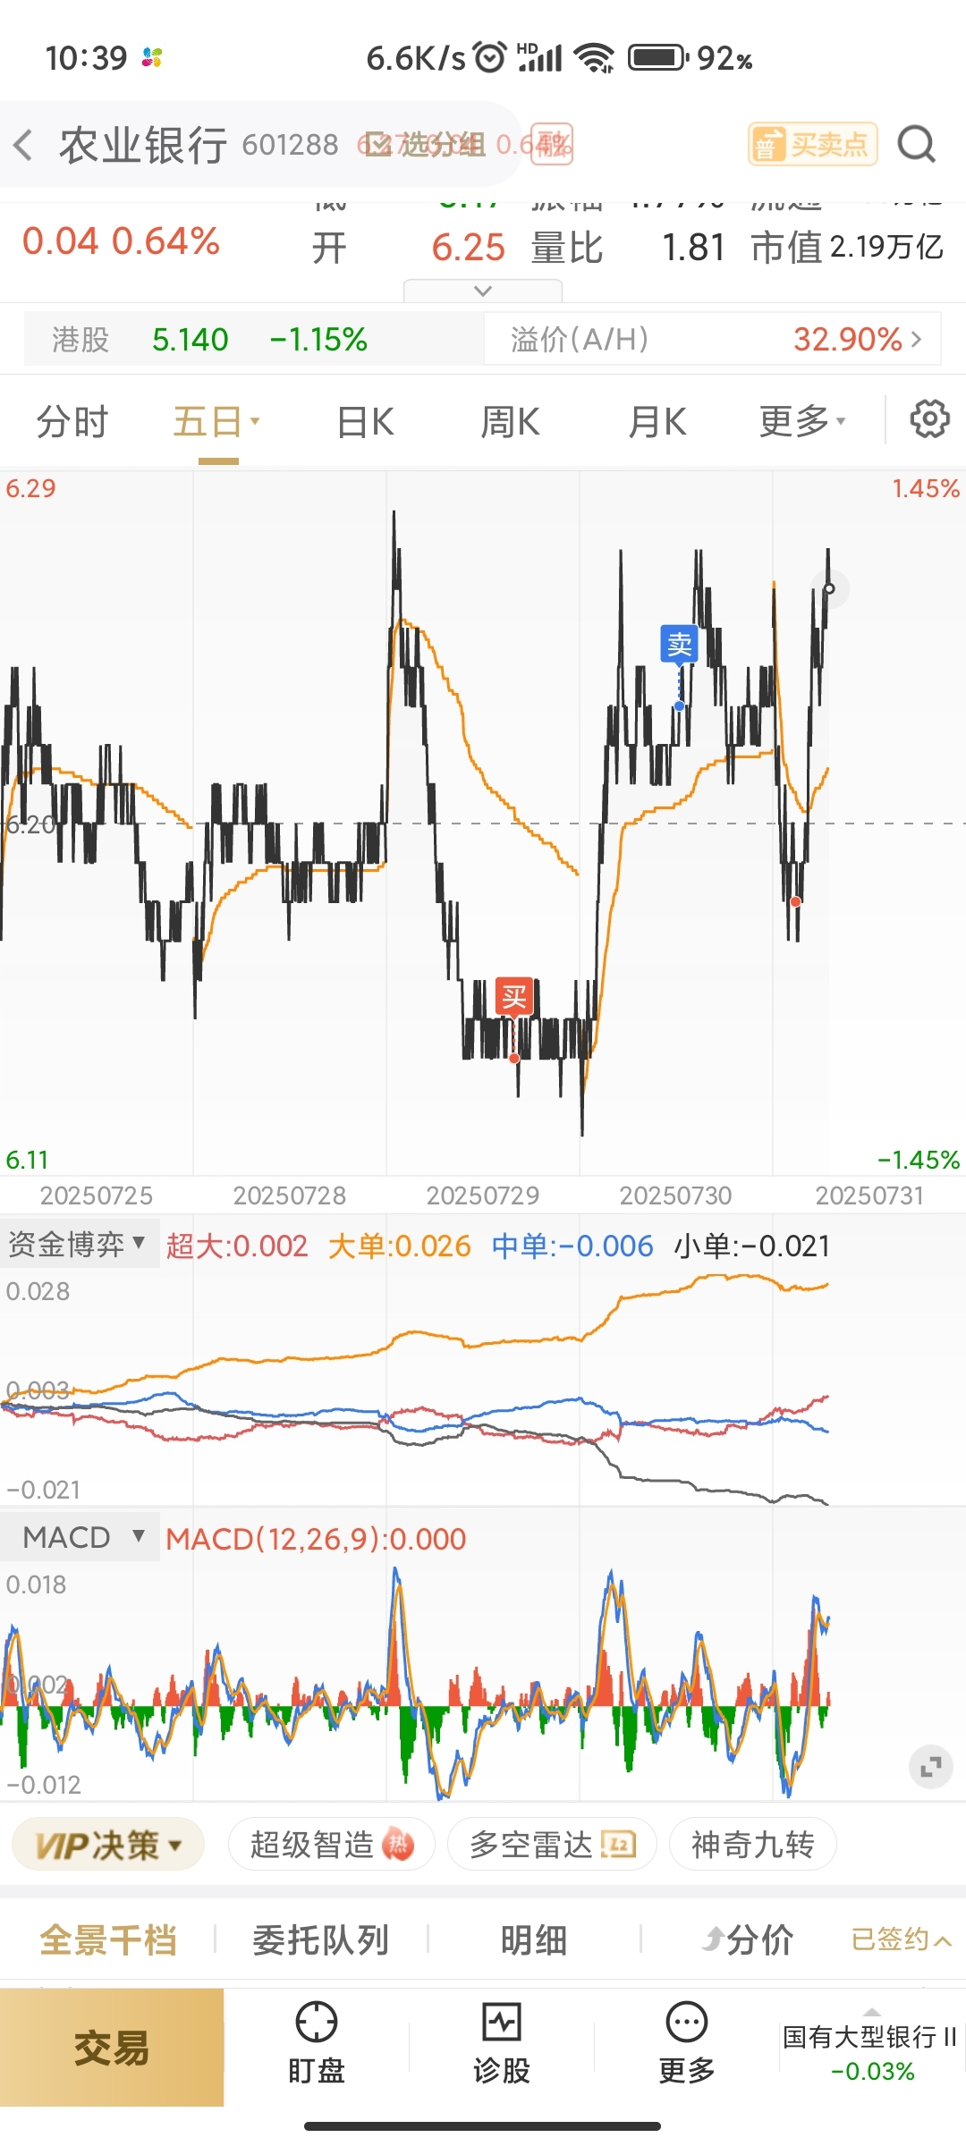Tap the 大单:0.026 legend value
Image resolution: width=966 pixels, height=2146 pixels.
point(399,1246)
